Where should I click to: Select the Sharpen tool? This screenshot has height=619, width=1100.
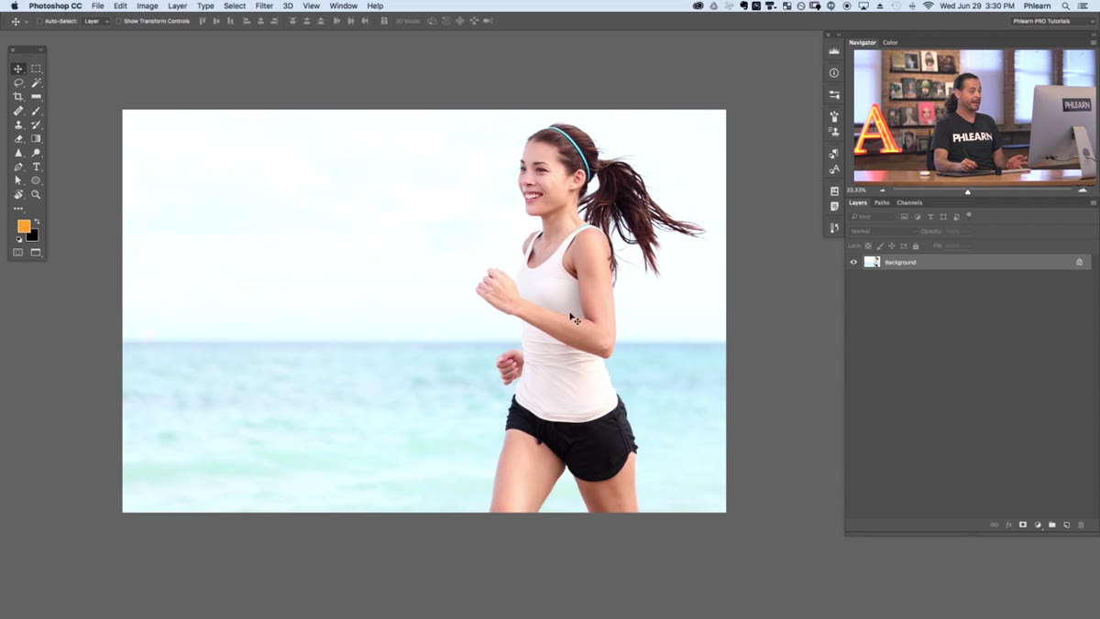tap(17, 153)
